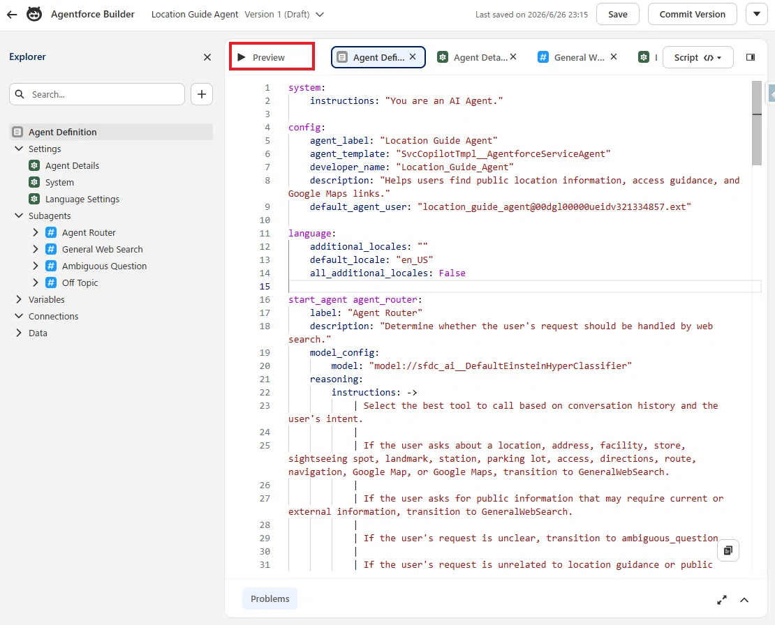
Task: Open the version dropdown next to Version 1 (Draft)
Action: pyautogui.click(x=320, y=15)
